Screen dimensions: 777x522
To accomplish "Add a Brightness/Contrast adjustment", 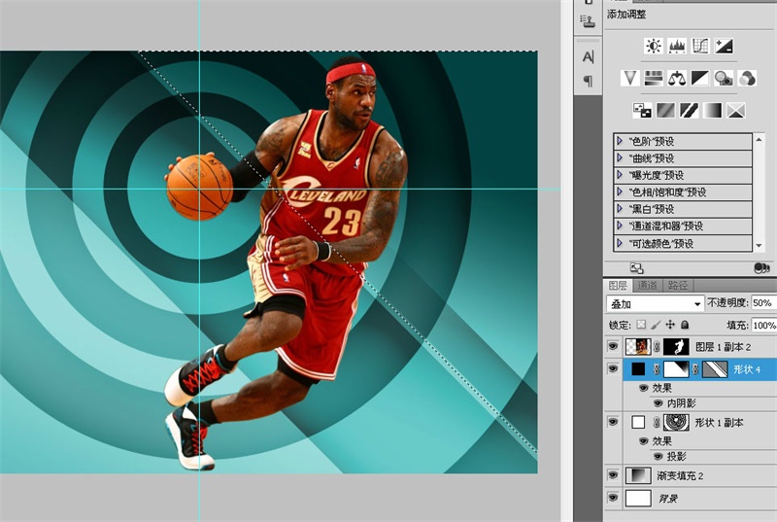I will coord(653,46).
